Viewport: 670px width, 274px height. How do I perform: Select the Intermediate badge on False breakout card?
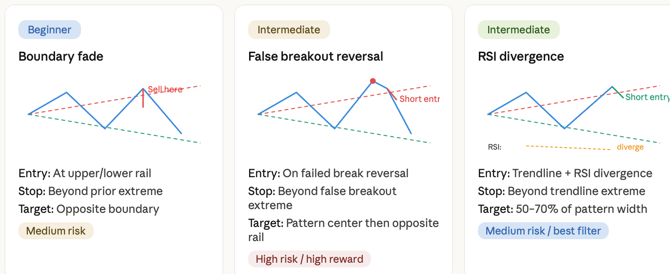pos(289,30)
